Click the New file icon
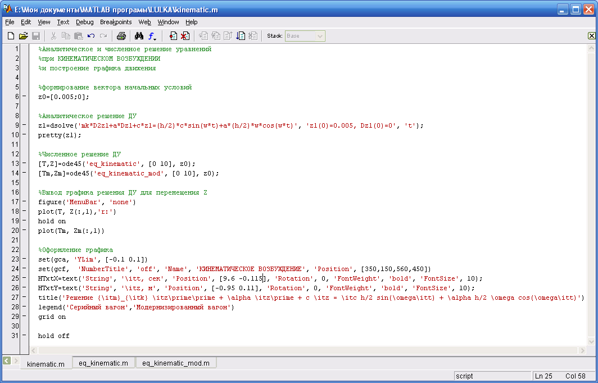Viewport: 598px width, 383px height. 11,36
